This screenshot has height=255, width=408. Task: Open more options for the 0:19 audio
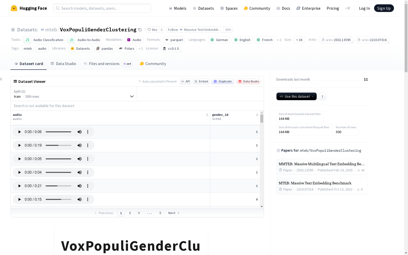click(88, 145)
